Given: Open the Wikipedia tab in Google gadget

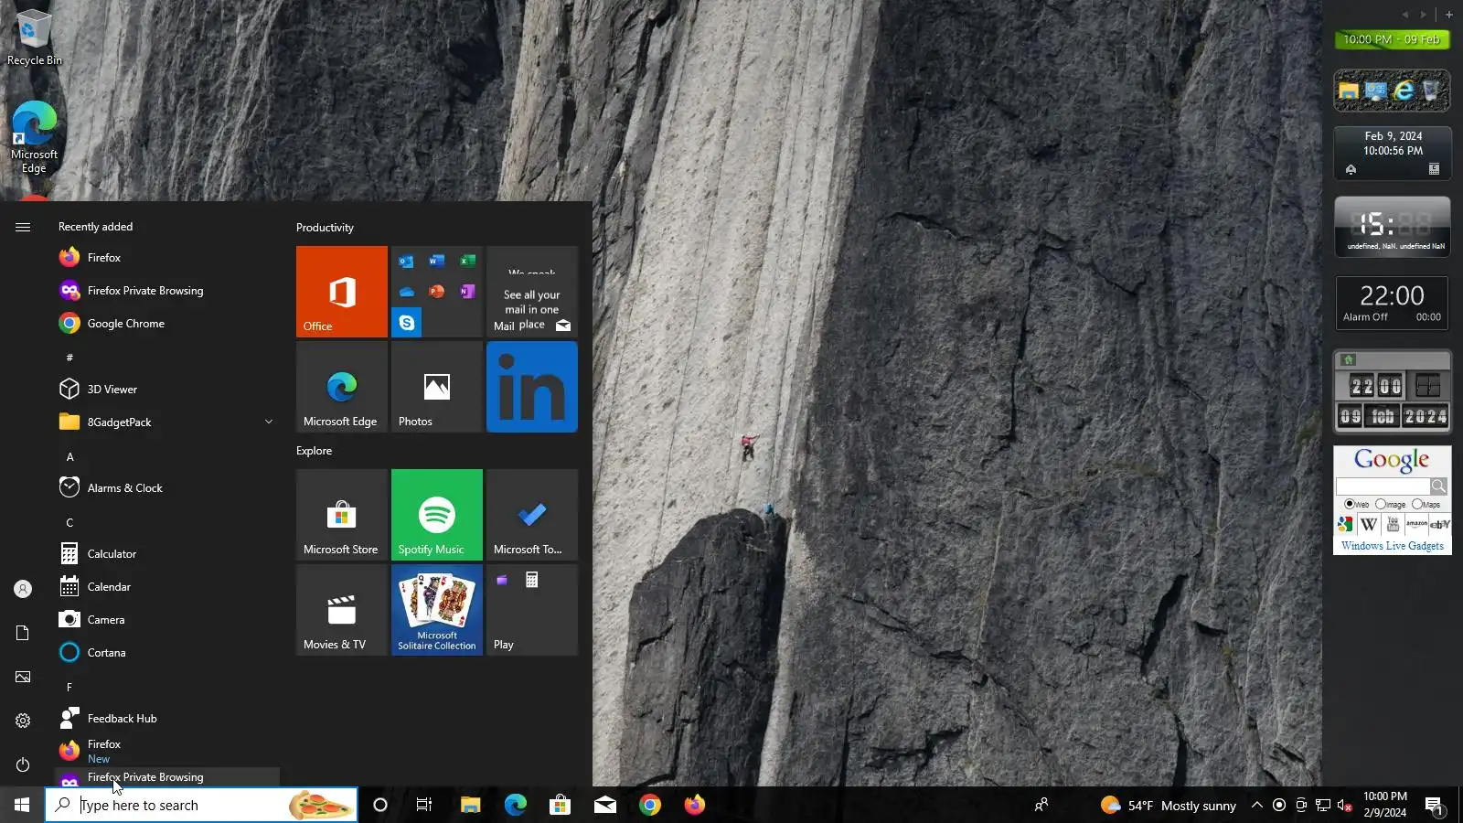Looking at the screenshot, I should pyautogui.click(x=1369, y=524).
